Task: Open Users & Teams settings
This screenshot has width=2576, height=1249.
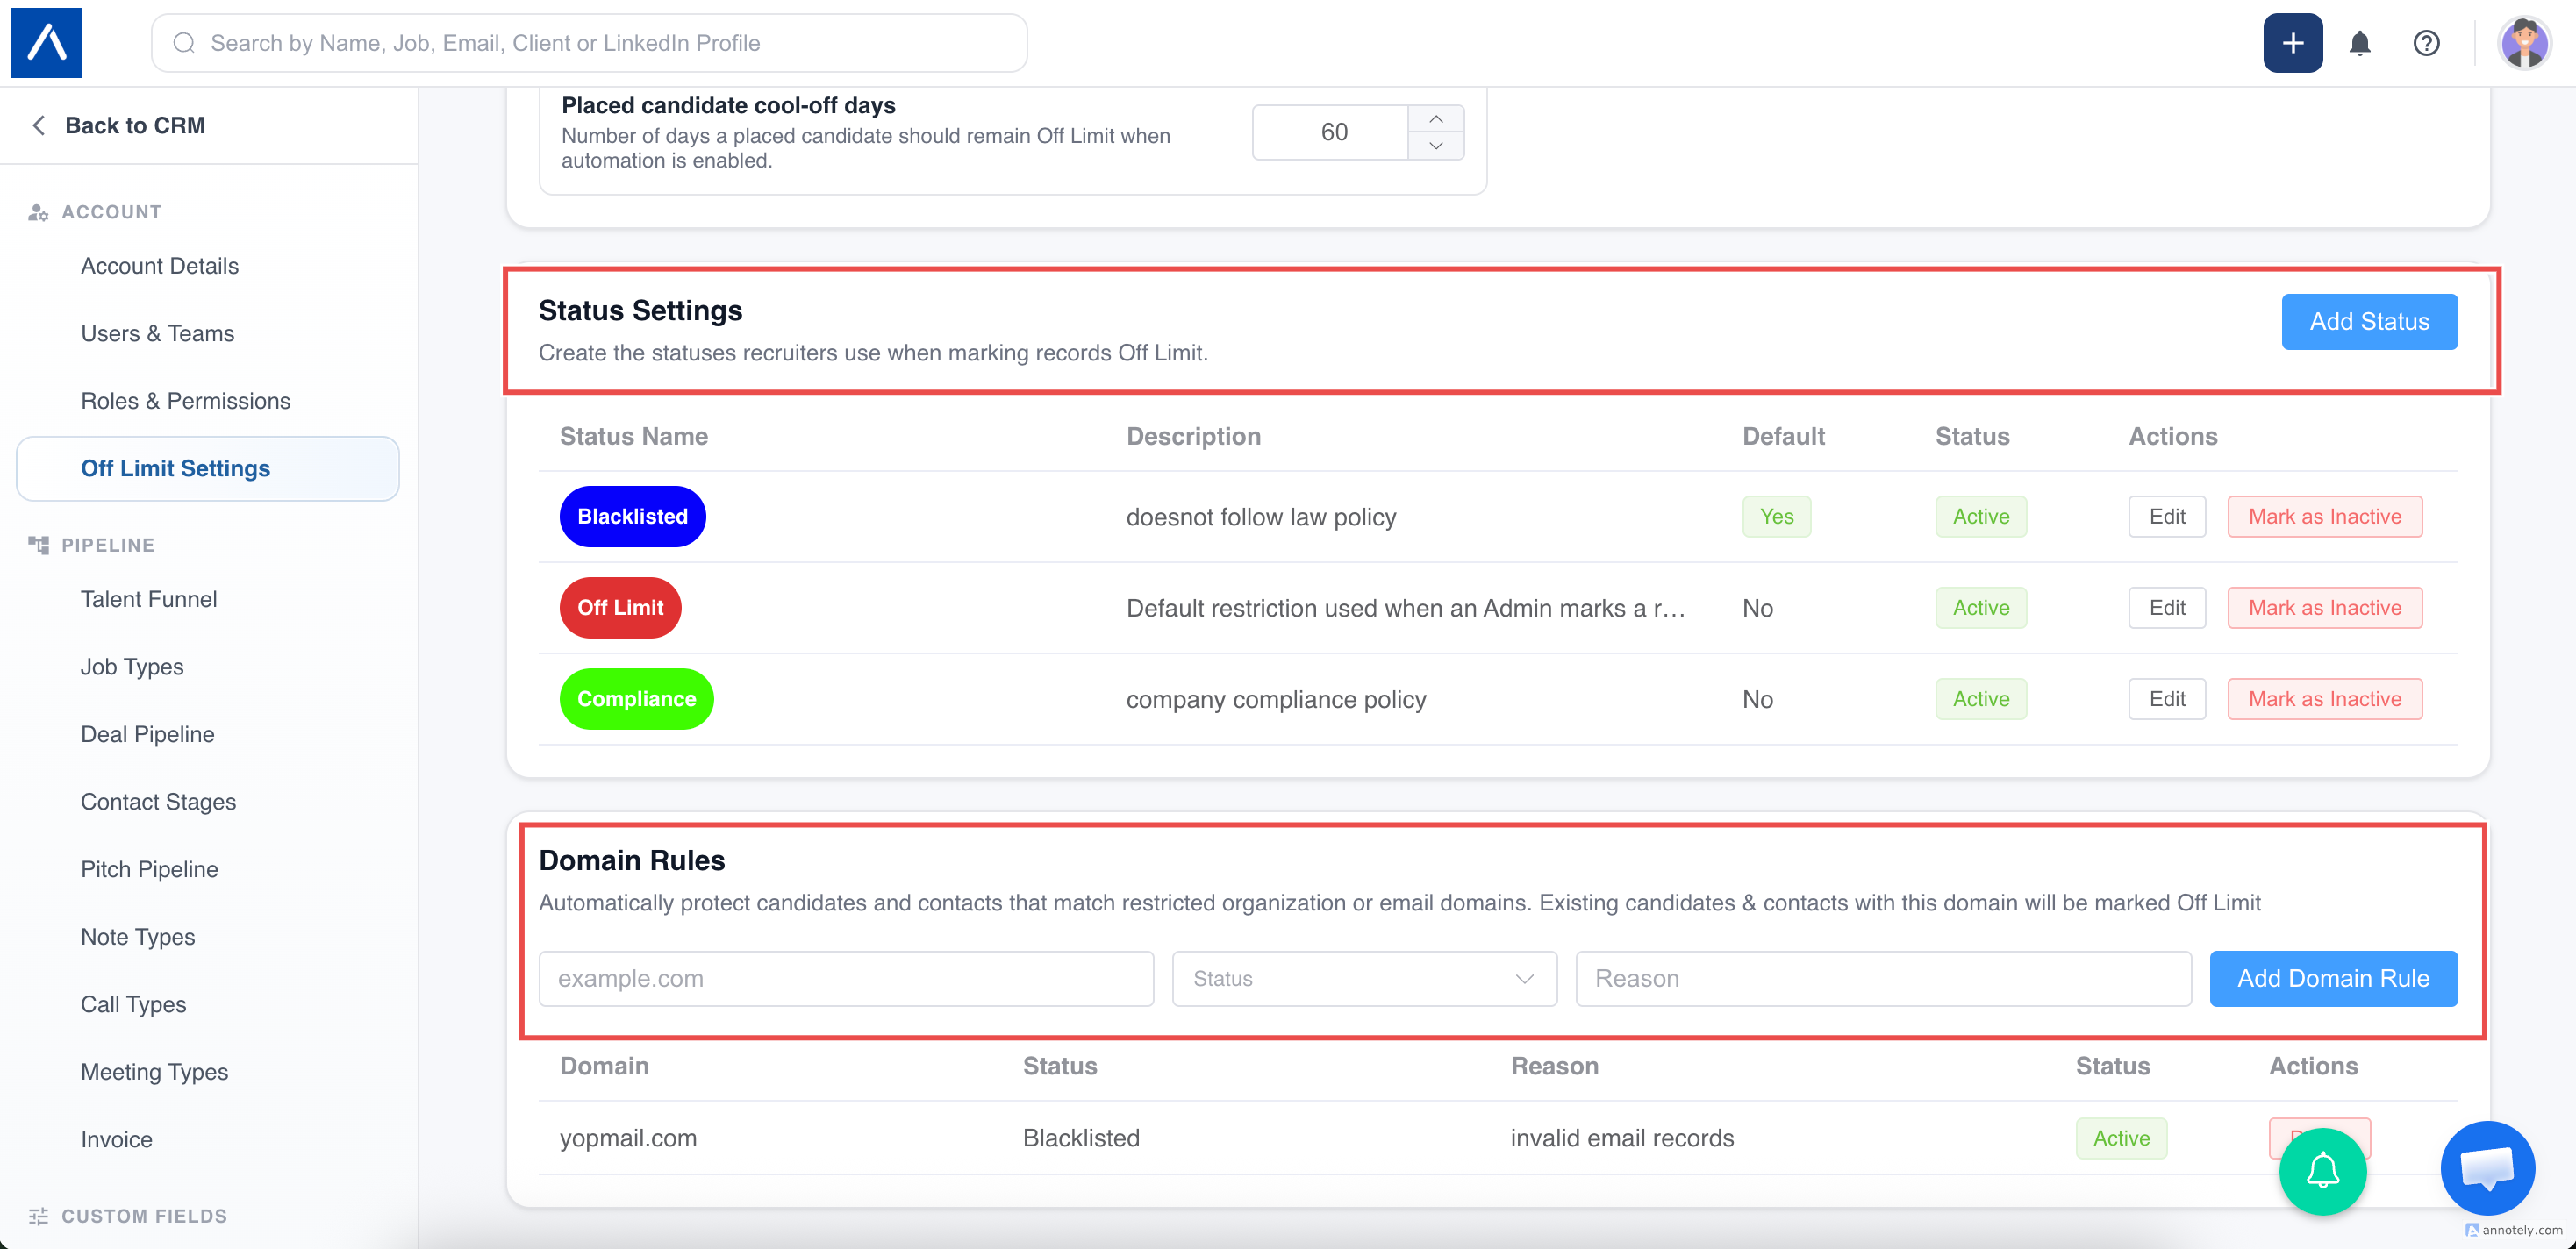Action: pyautogui.click(x=158, y=333)
